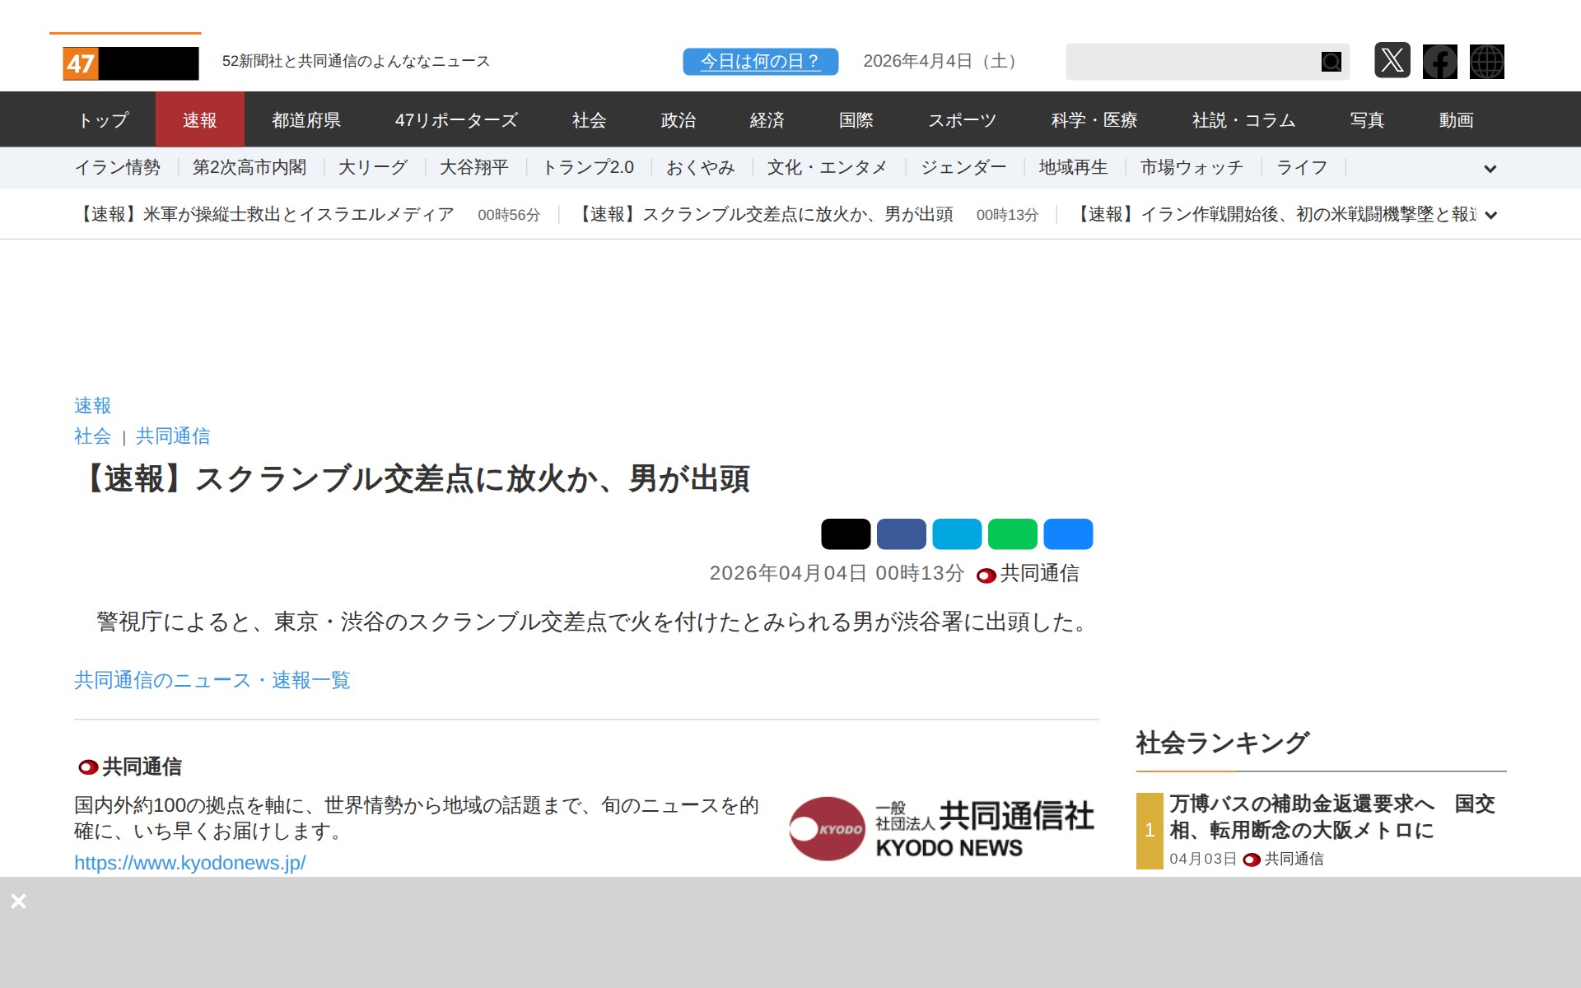Click the globe icon in the header
The image size is (1581, 988).
1486,62
